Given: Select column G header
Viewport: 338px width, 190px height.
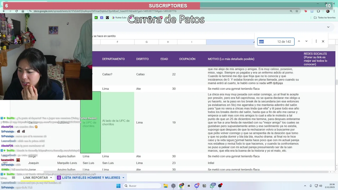Looking at the screenshot, I should [x=147, y=42].
